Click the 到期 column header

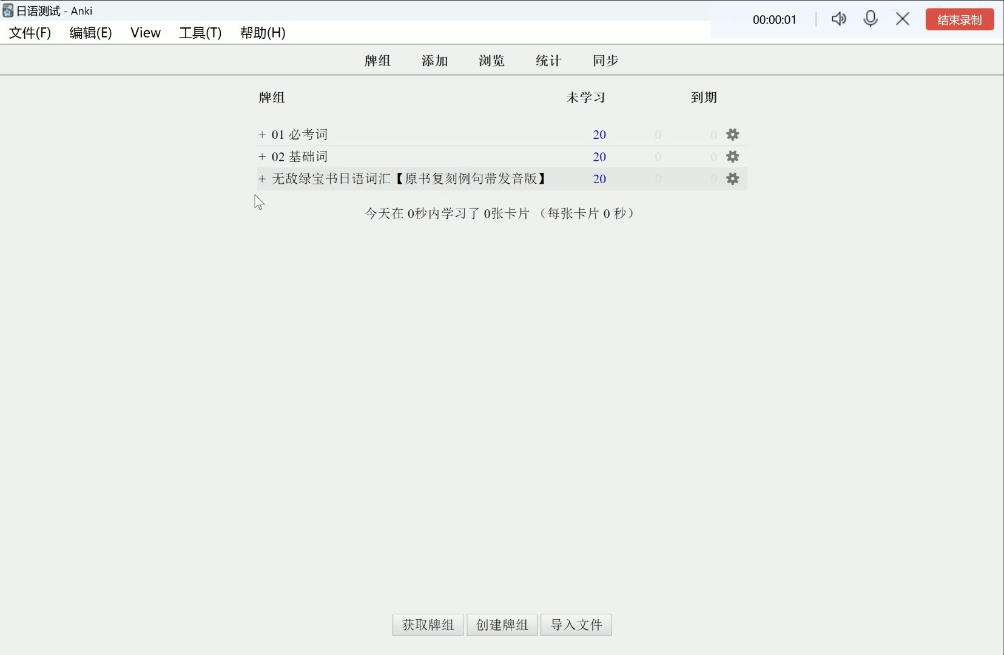coord(704,98)
